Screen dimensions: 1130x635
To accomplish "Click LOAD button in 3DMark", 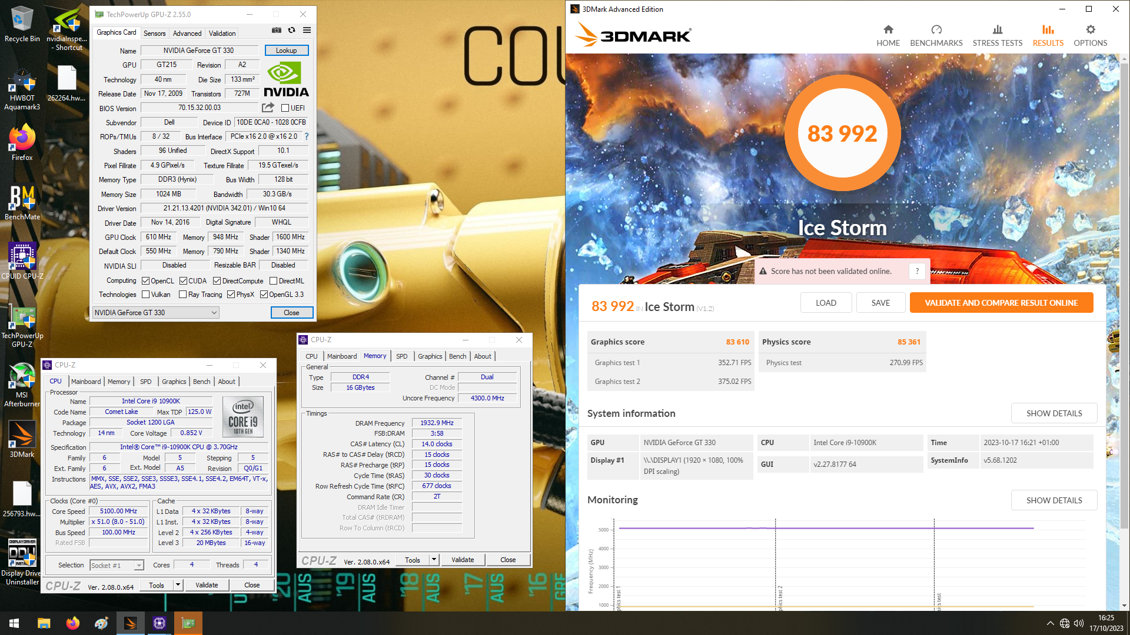I will point(826,303).
